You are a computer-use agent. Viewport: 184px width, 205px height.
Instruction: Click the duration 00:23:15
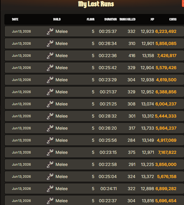pos(108,152)
